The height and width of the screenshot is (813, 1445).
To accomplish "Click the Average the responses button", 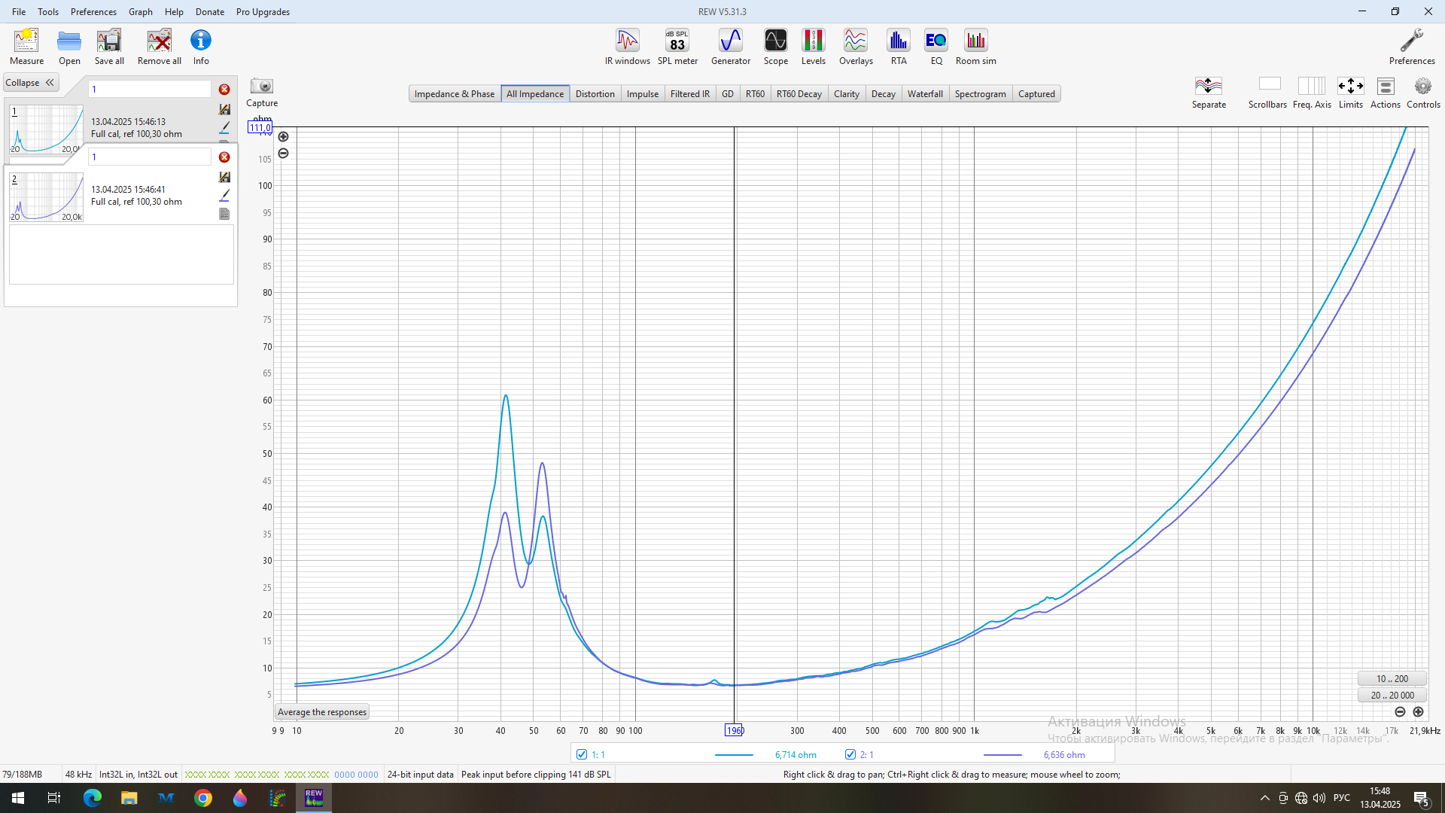I will point(322,712).
